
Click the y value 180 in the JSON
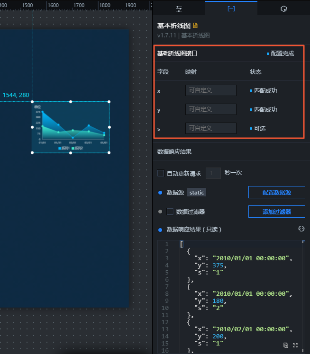[218, 301]
